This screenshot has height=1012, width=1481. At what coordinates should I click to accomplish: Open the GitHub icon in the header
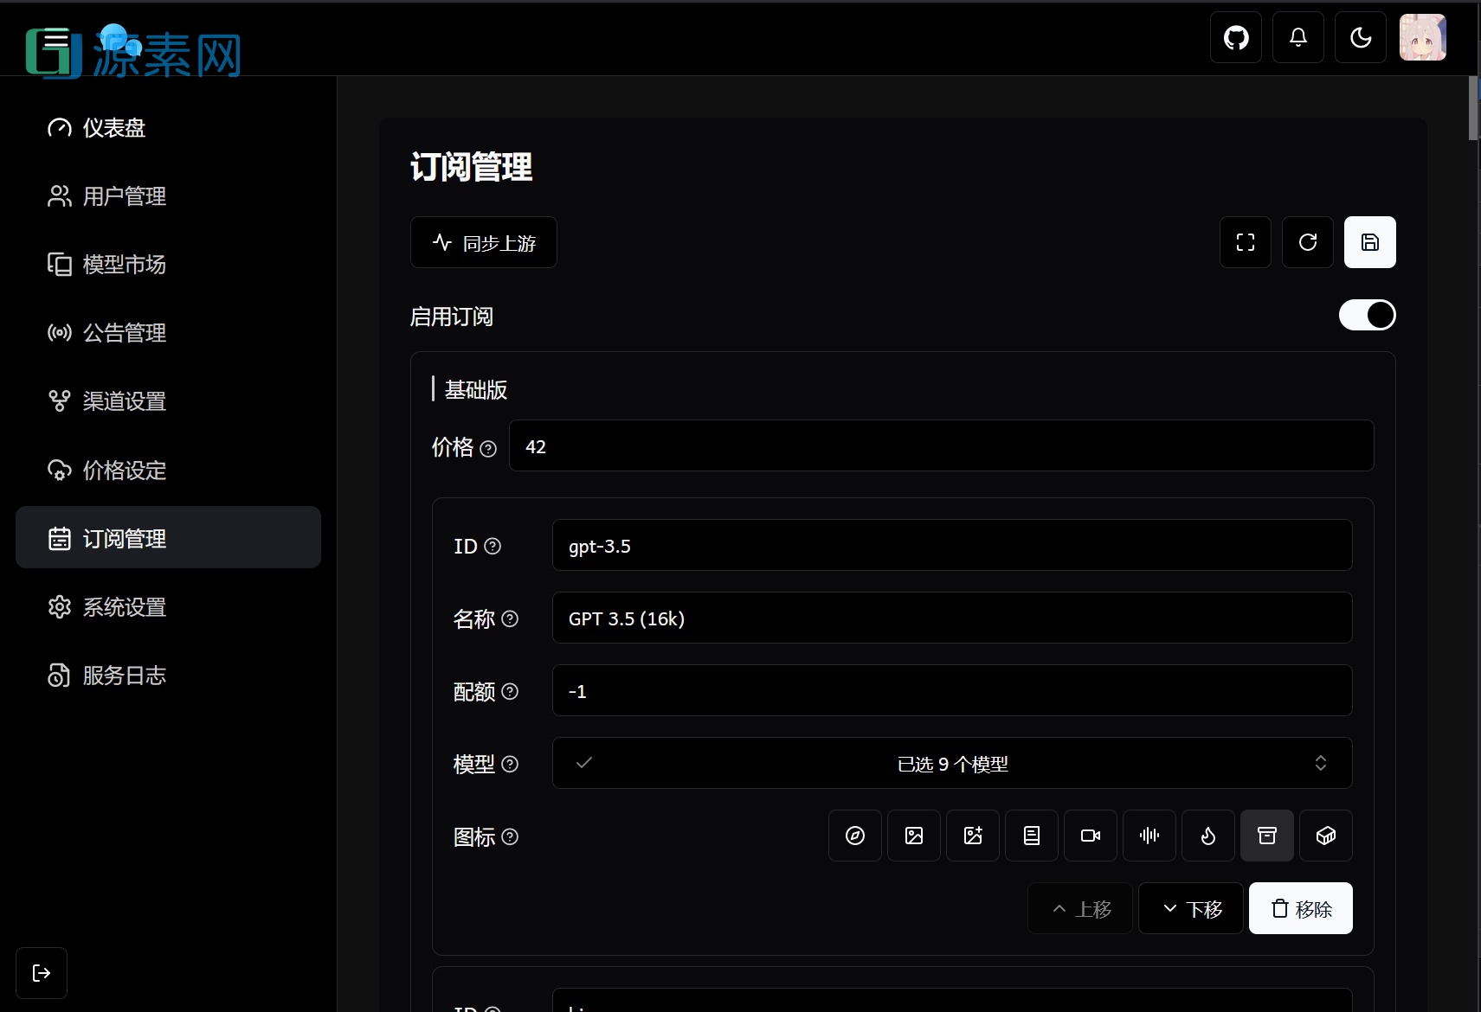click(x=1235, y=37)
